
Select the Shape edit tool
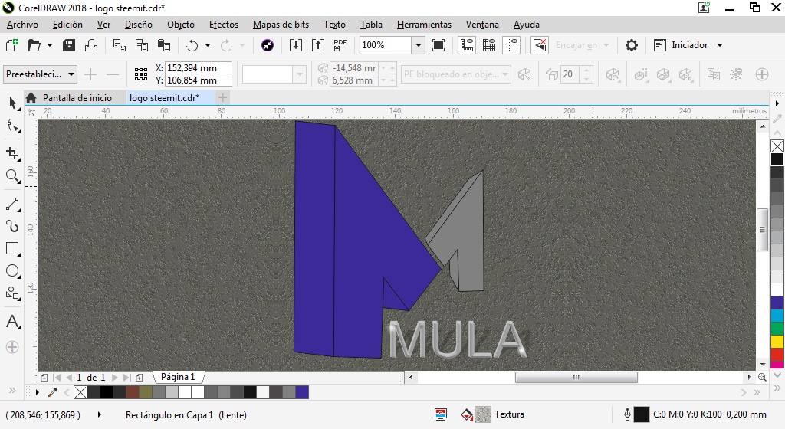click(x=12, y=126)
